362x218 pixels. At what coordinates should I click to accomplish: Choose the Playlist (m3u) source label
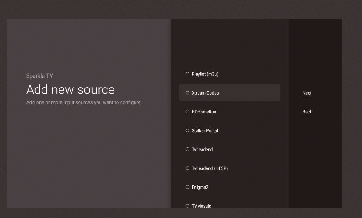[x=205, y=74]
